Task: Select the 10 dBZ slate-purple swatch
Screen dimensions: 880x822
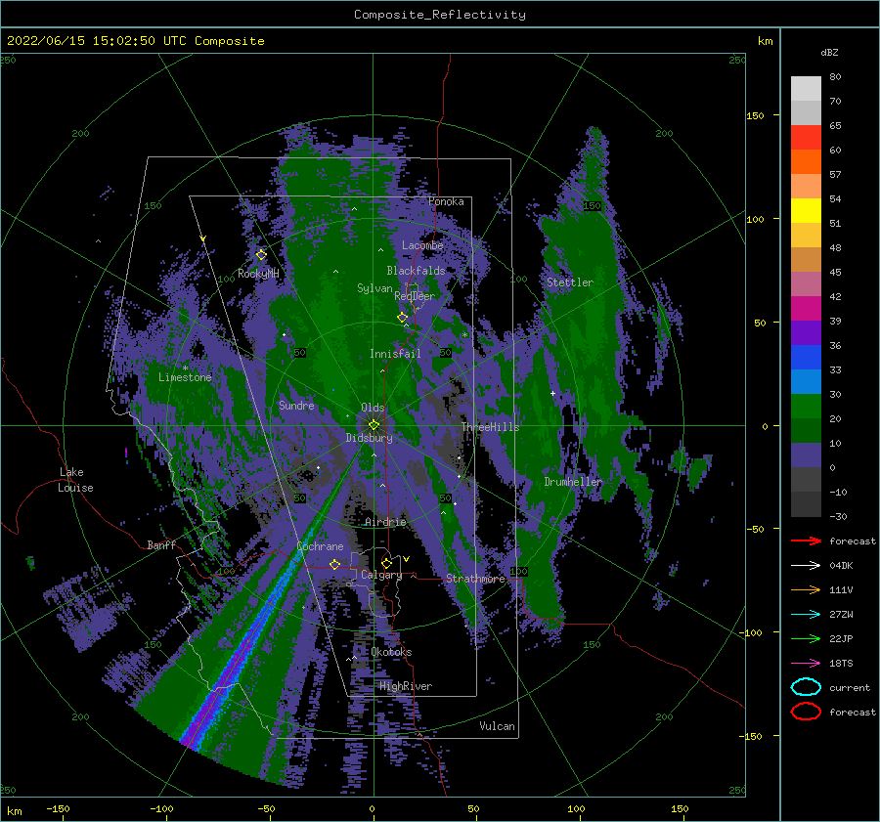Action: click(x=806, y=455)
